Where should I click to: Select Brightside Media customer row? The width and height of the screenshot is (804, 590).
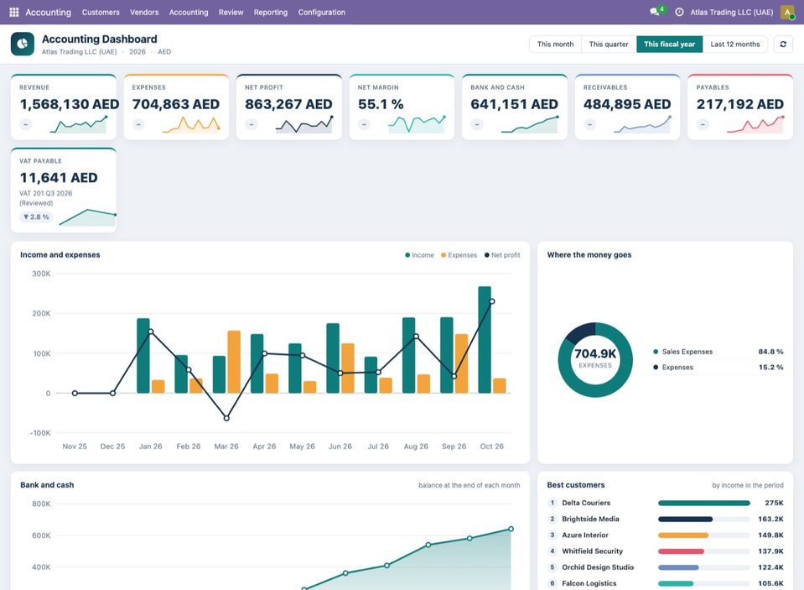[x=665, y=520]
